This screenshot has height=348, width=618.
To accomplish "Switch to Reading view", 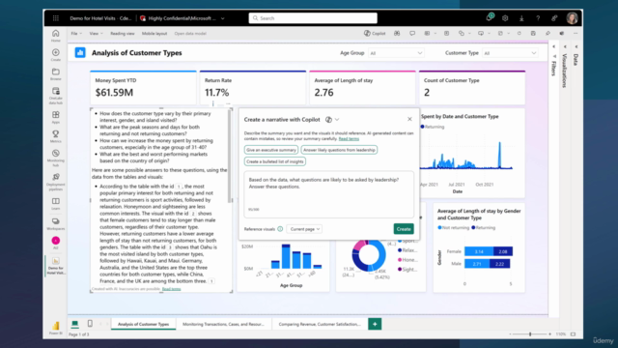I will point(123,34).
